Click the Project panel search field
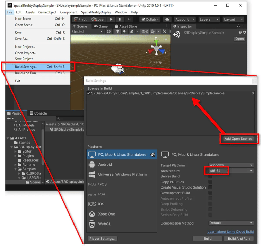 [x=70, y=118]
